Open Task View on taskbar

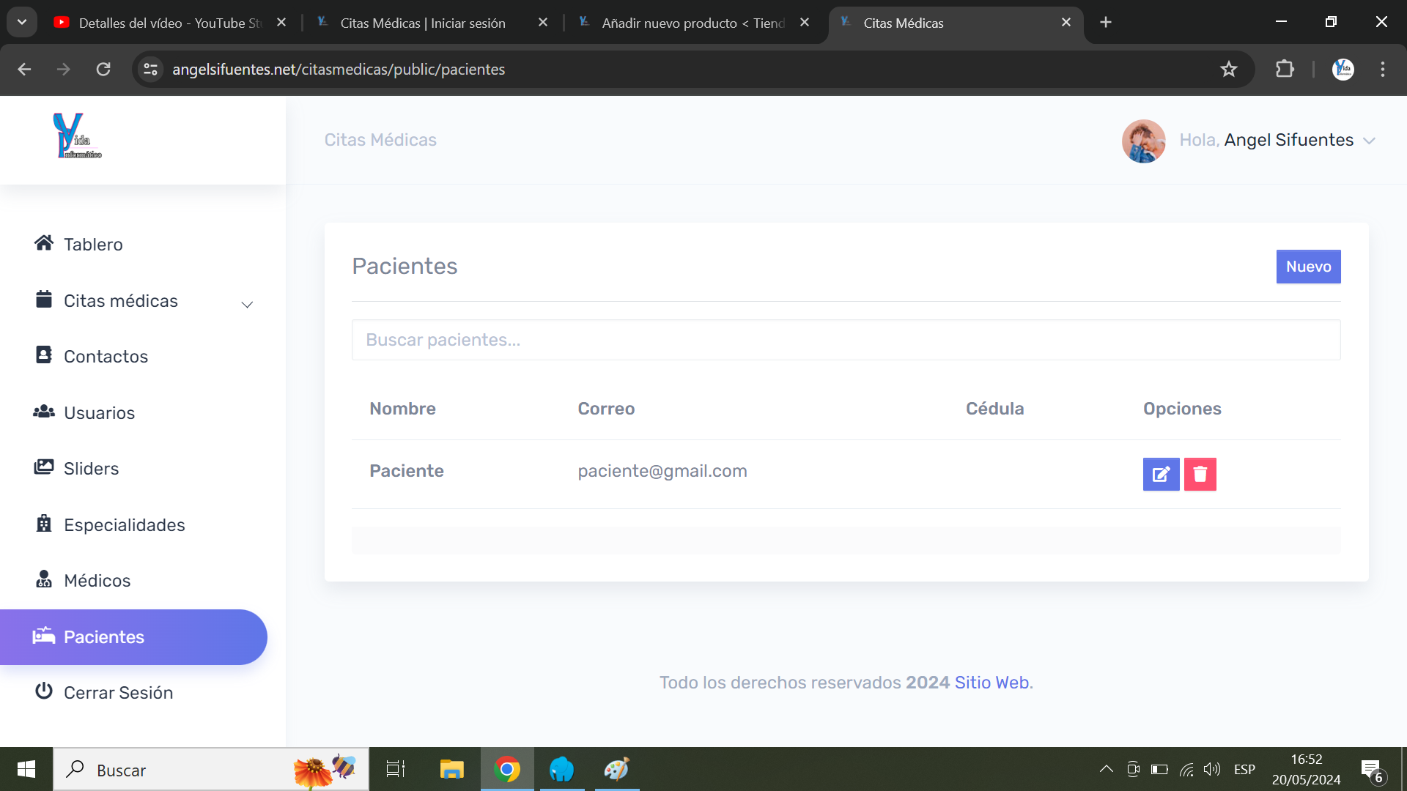(x=396, y=769)
